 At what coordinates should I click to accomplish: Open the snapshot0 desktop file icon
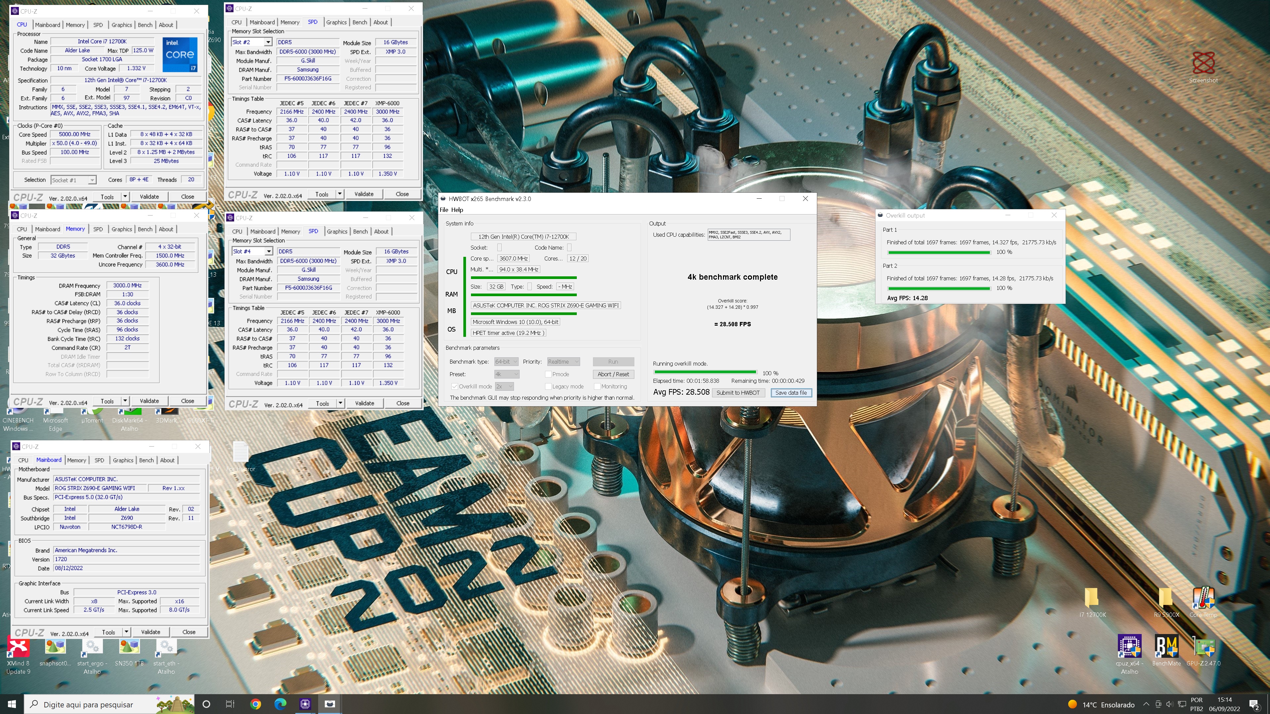55,653
